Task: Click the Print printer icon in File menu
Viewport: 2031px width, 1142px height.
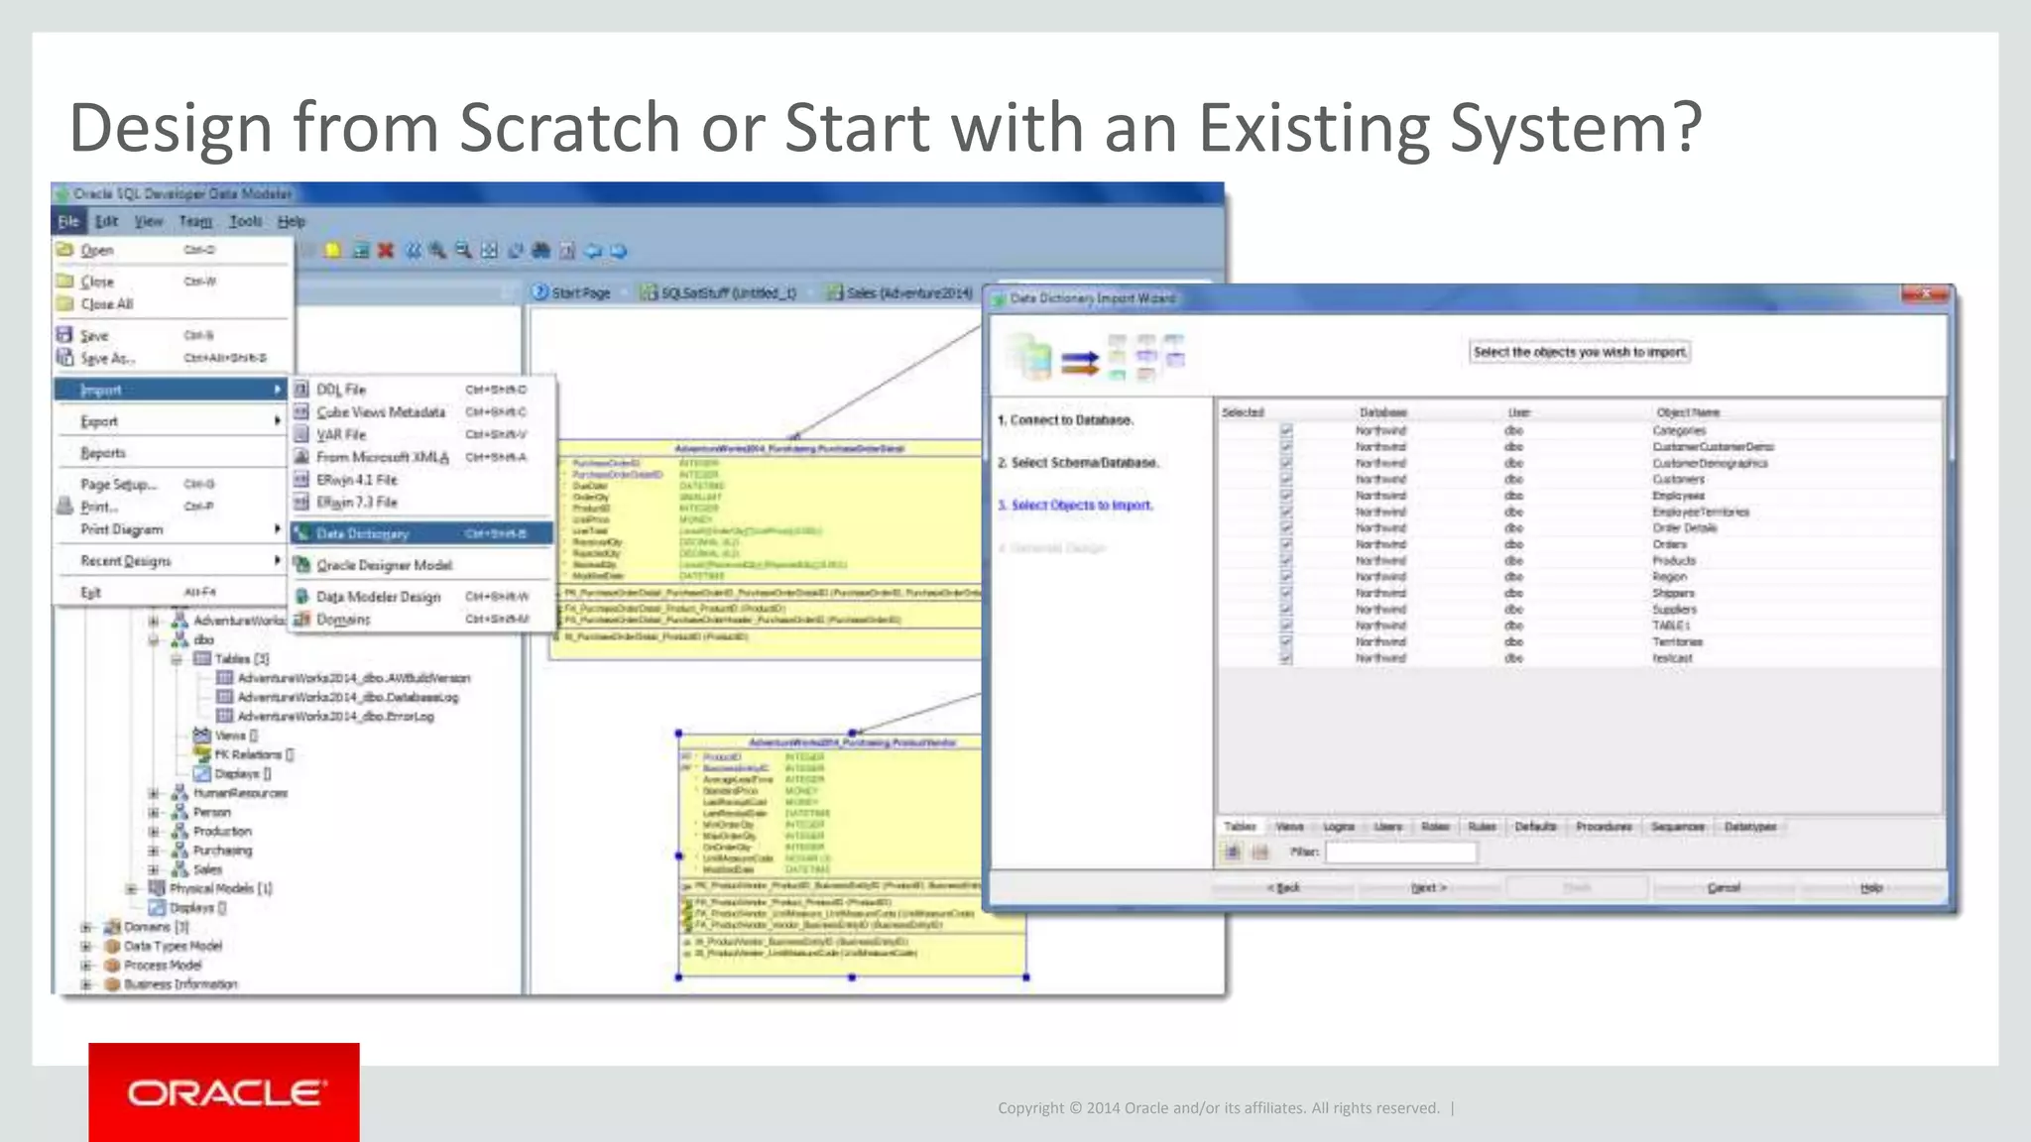Action: click(x=65, y=507)
